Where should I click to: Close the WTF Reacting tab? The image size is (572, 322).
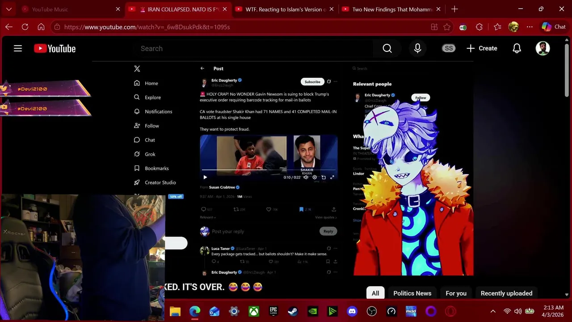(332, 9)
